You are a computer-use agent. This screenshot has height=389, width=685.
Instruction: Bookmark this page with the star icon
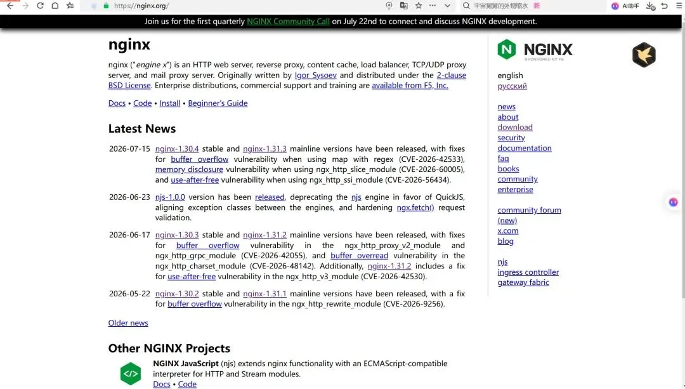pyautogui.click(x=419, y=6)
